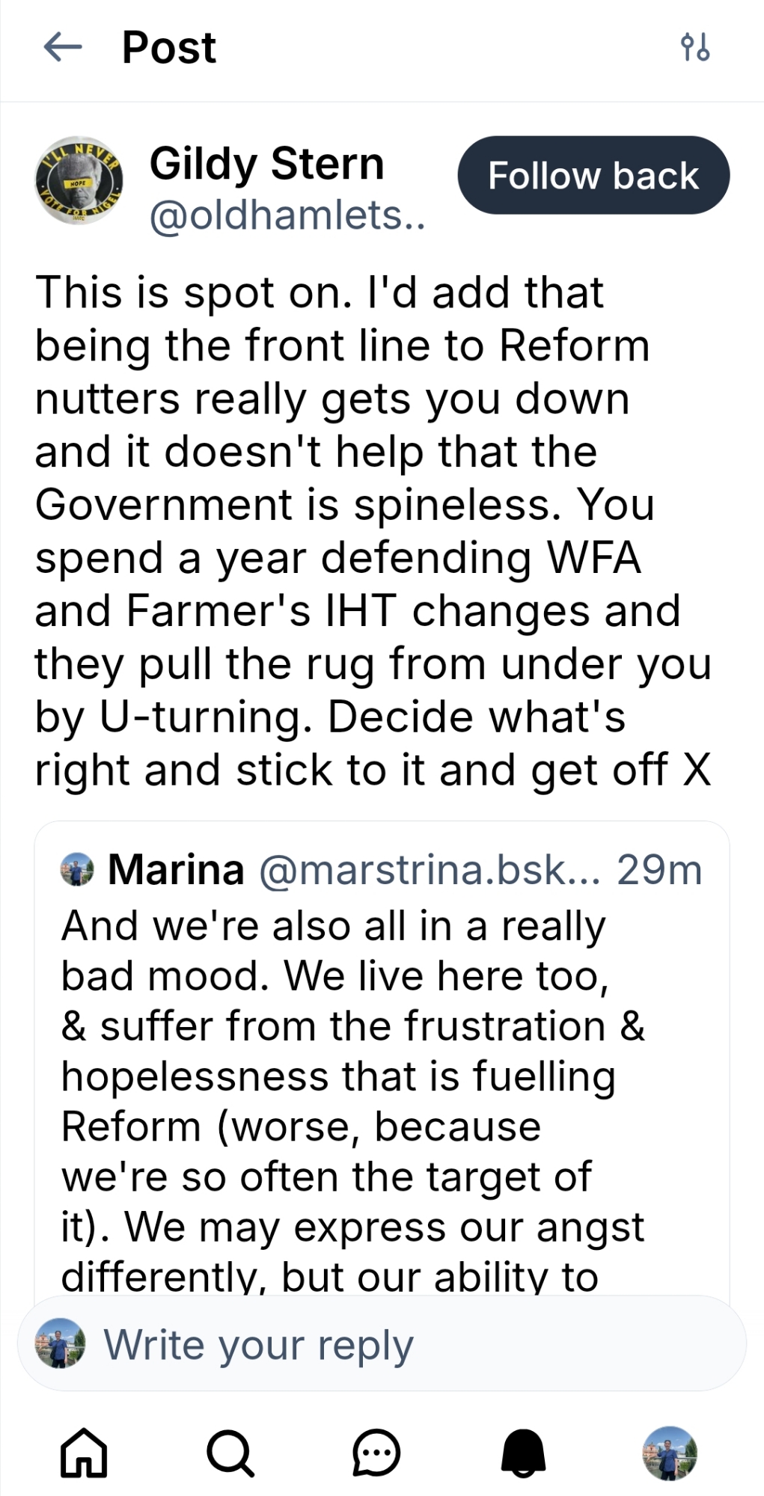Tap the @marstrina.bsk handle in the quote
764x1496 pixels.
[x=429, y=870]
